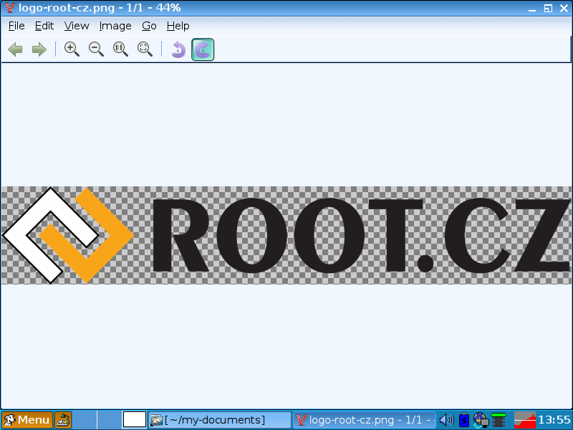The height and width of the screenshot is (430, 573).
Task: Open the Edit menu
Action: pos(44,26)
